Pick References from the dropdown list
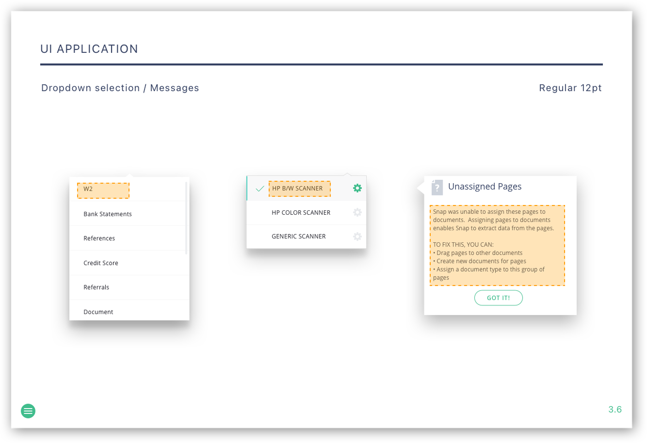The height and width of the screenshot is (443, 647). coord(99,238)
